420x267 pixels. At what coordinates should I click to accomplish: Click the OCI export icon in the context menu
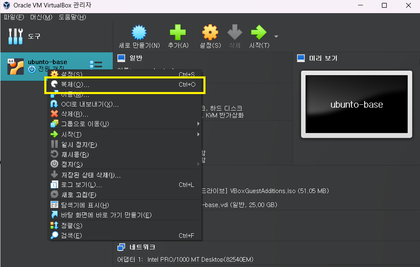pyautogui.click(x=54, y=104)
